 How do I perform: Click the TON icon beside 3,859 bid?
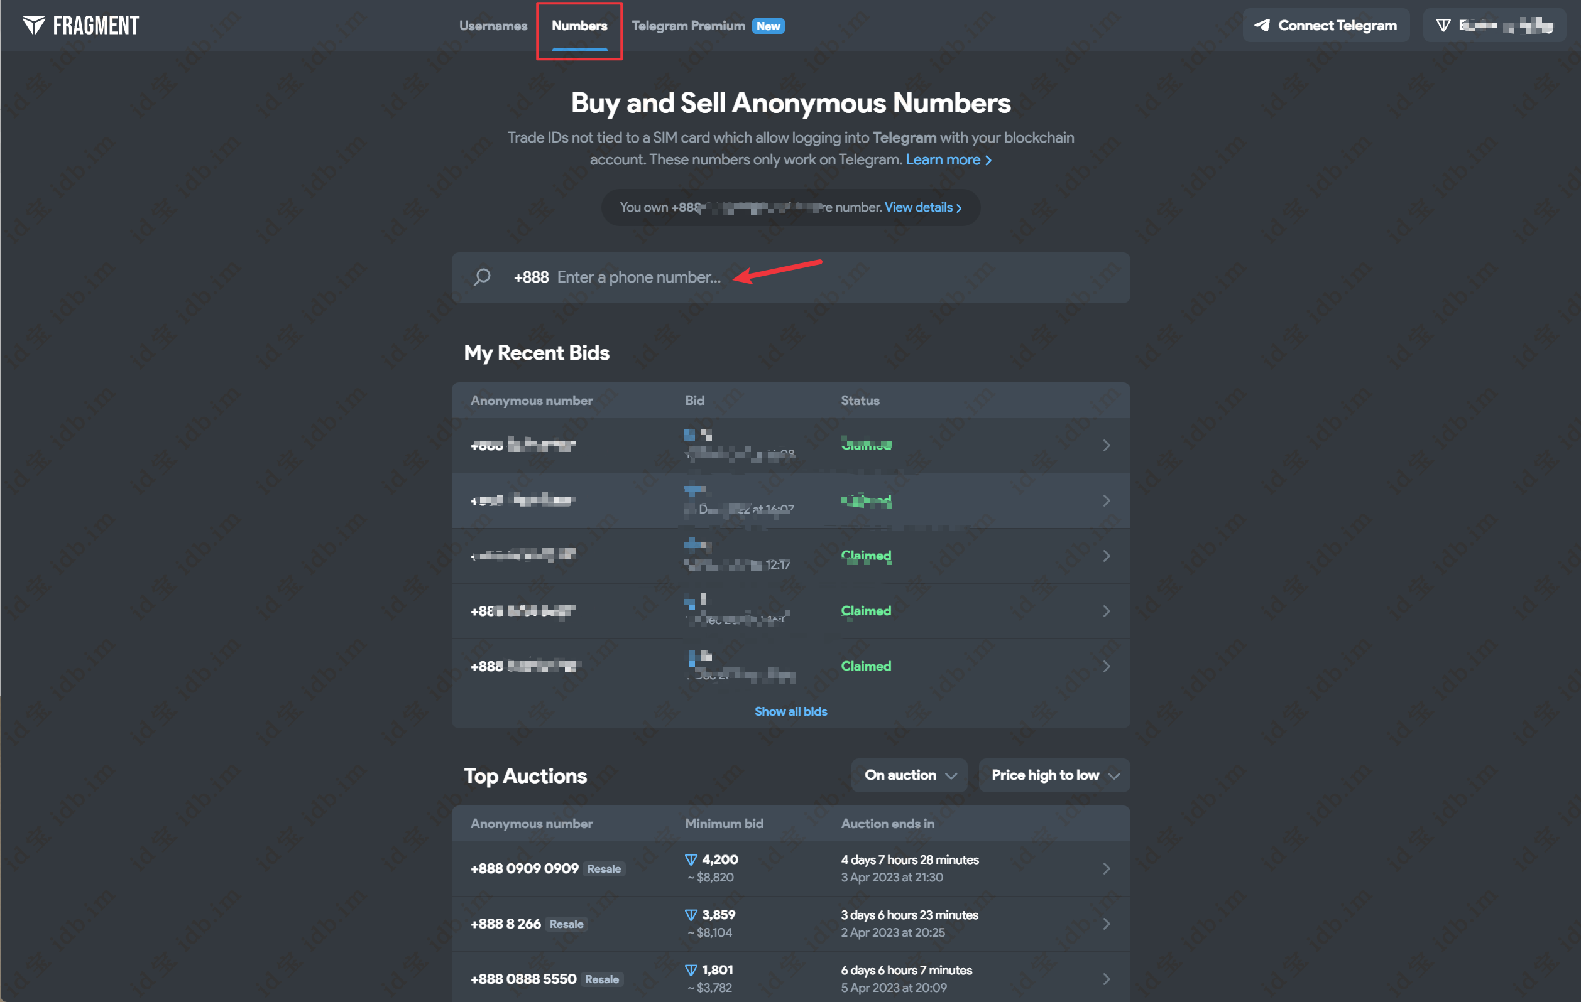(x=691, y=915)
